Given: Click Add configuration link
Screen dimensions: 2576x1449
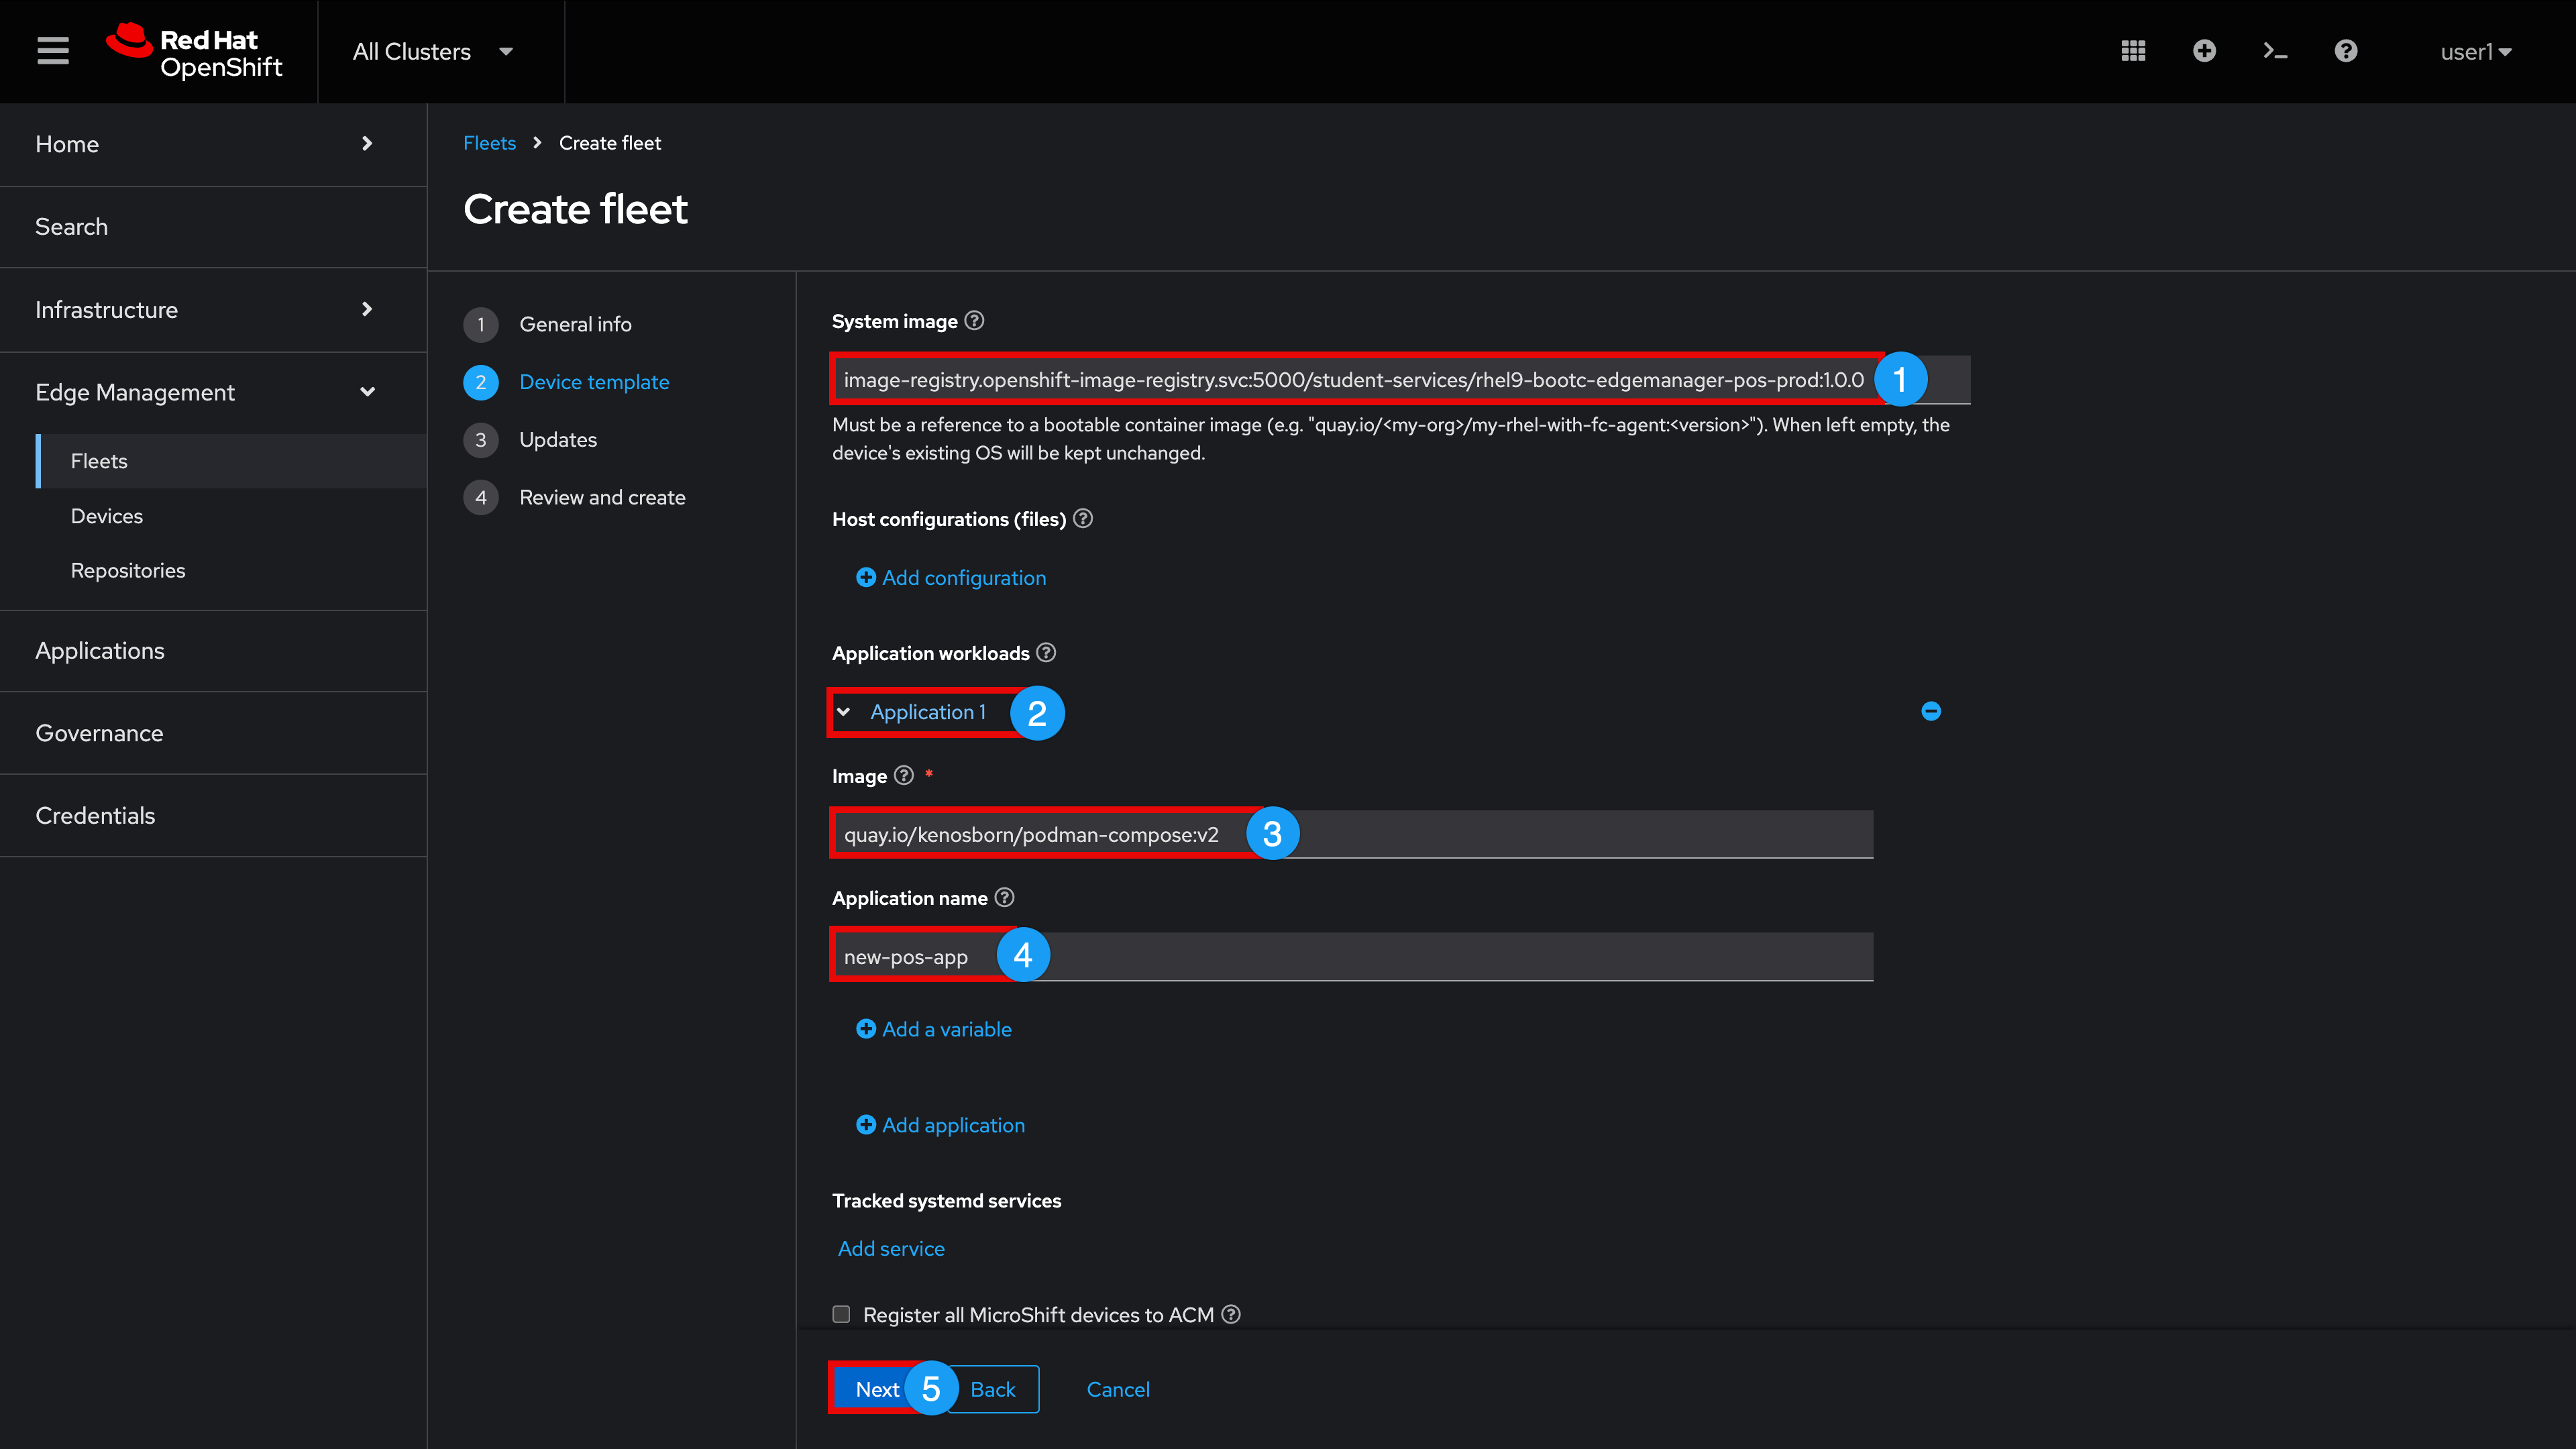Looking at the screenshot, I should (951, 578).
